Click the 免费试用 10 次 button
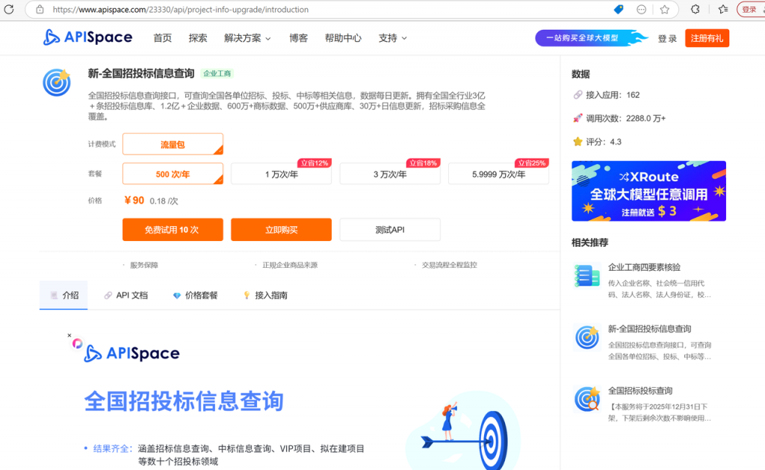The image size is (765, 470). coord(173,230)
